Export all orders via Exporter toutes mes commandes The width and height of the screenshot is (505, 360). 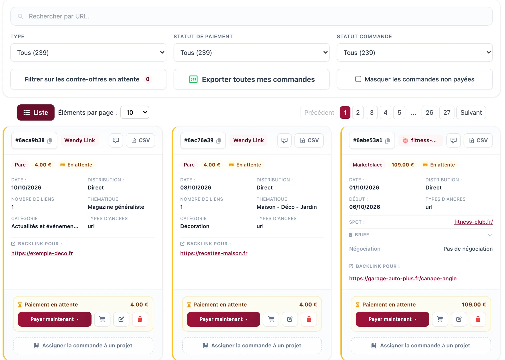click(x=251, y=79)
